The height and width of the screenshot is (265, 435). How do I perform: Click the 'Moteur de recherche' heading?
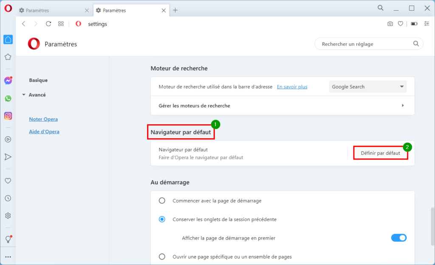click(x=179, y=68)
